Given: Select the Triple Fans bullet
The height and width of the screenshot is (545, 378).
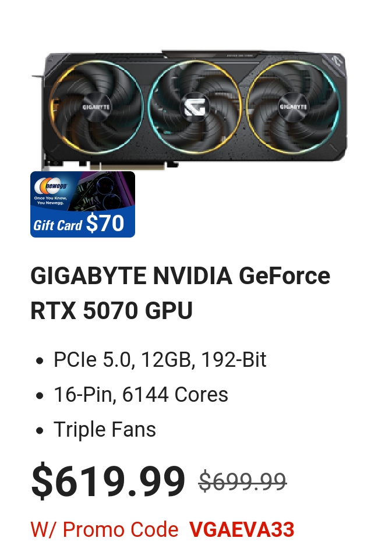Looking at the screenshot, I should pos(105,429).
